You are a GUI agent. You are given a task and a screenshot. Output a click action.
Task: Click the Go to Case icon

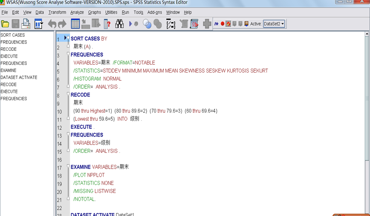click(x=85, y=24)
